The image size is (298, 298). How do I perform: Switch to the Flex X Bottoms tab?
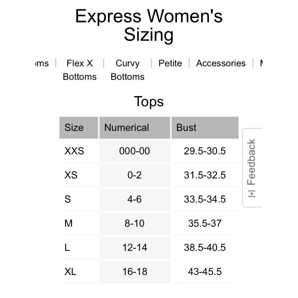[x=80, y=70]
